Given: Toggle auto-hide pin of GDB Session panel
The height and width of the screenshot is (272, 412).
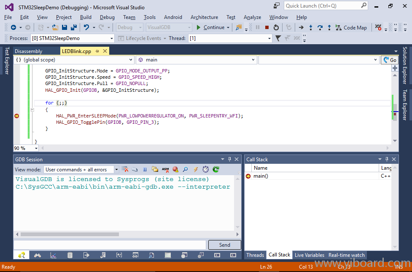Looking at the screenshot, I should 230,159.
